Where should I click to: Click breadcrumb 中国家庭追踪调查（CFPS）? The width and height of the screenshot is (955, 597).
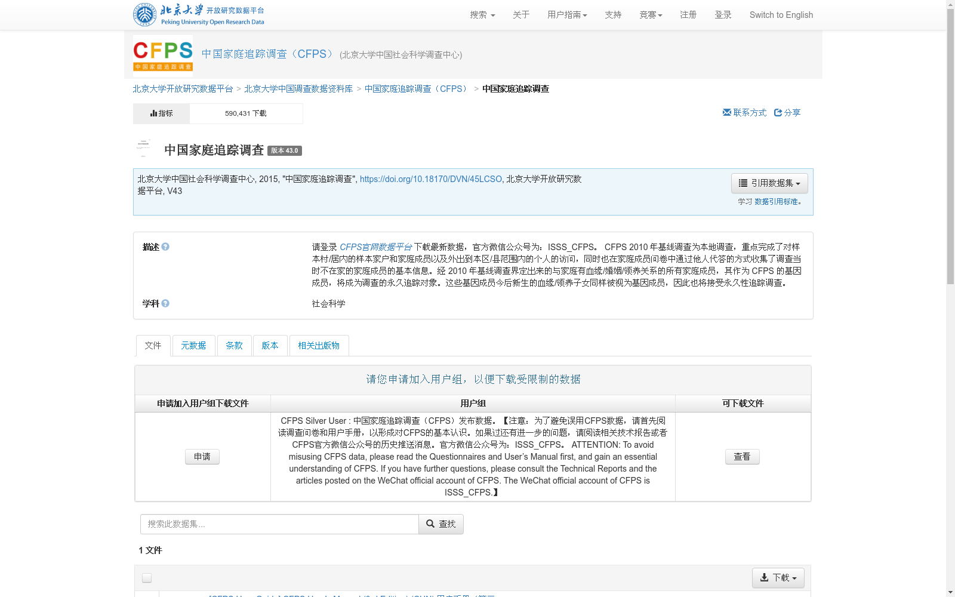pos(417,88)
